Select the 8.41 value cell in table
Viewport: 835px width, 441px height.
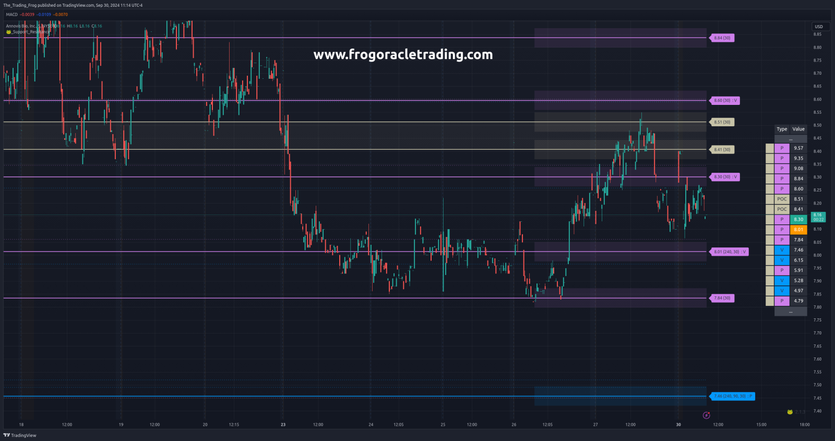(798, 209)
